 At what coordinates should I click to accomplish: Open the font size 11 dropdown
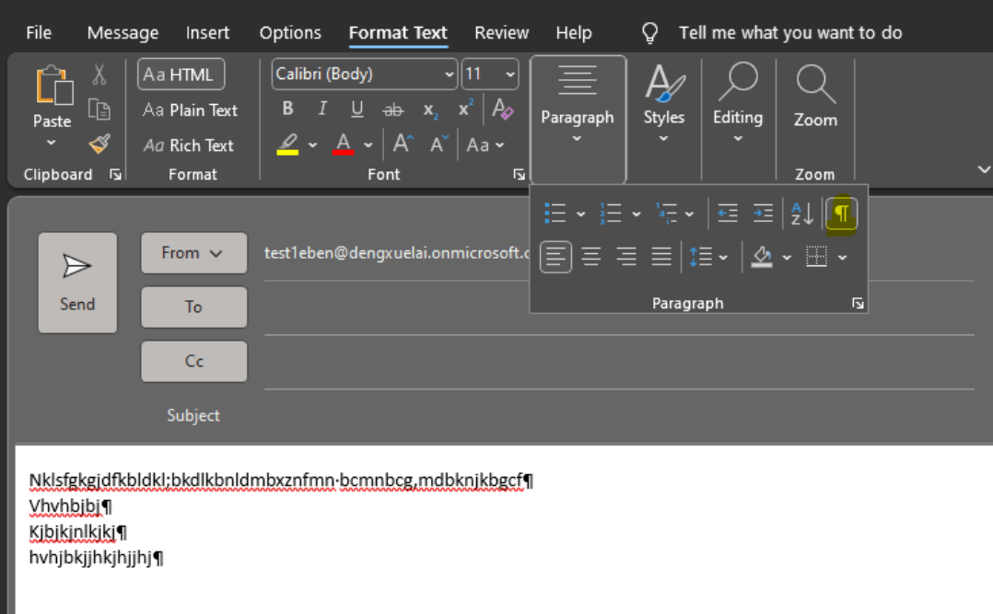[x=509, y=75]
